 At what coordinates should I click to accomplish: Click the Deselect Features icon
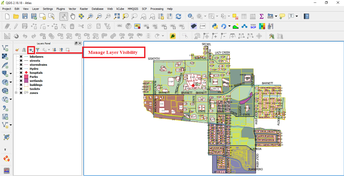(x=235, y=16)
